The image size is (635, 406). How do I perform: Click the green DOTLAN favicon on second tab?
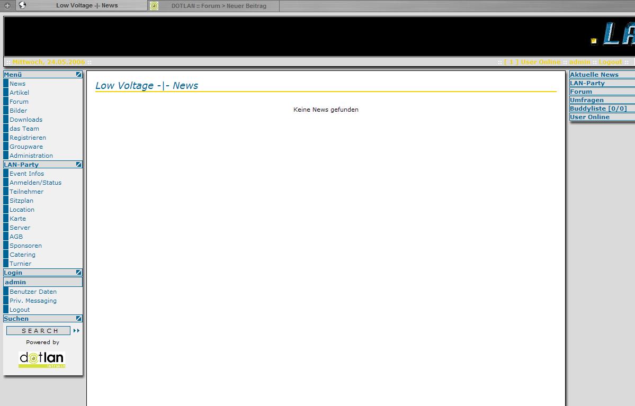154,6
